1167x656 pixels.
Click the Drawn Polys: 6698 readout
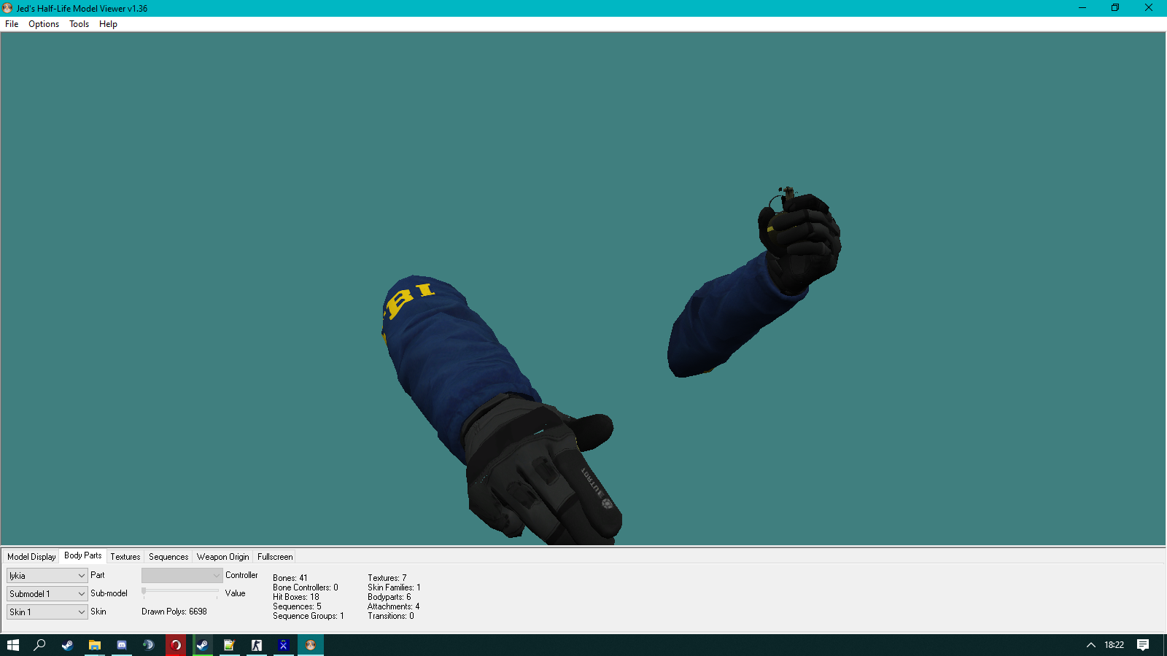coord(174,612)
